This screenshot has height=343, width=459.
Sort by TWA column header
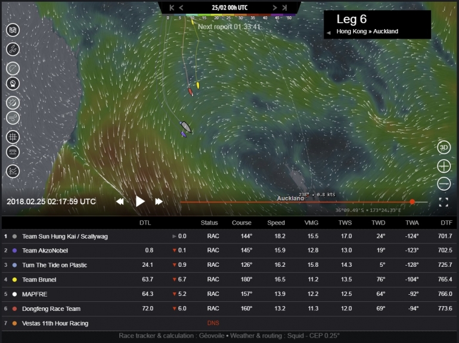[x=412, y=223]
